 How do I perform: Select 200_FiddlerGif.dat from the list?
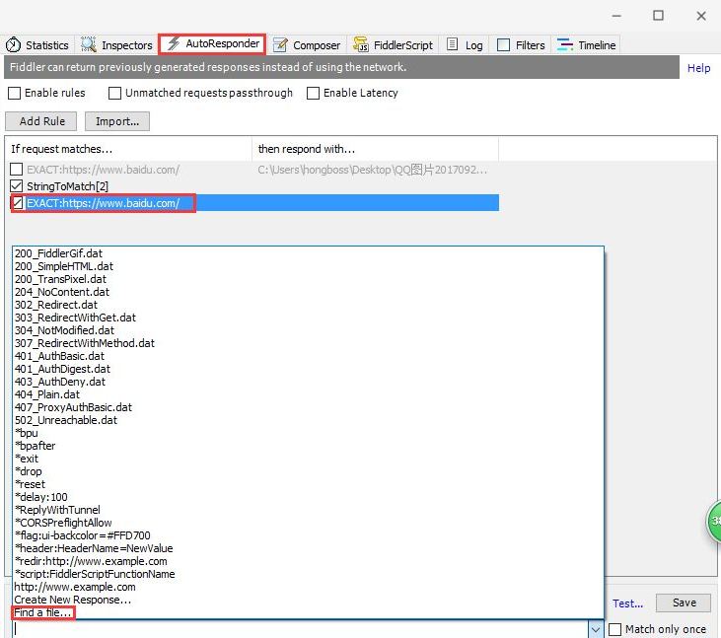[307, 253]
